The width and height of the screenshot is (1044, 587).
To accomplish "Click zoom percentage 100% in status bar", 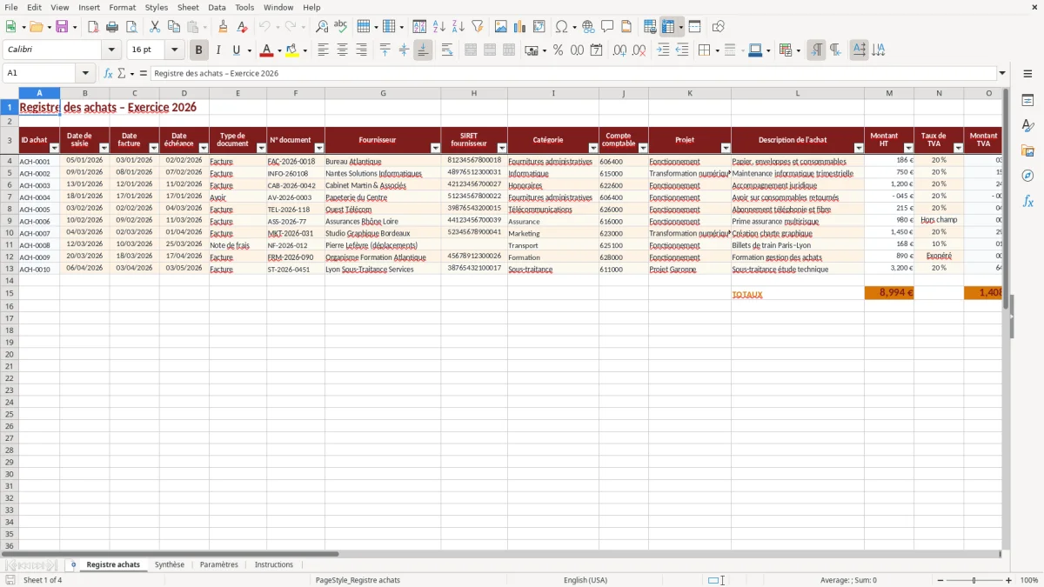I will (1029, 580).
